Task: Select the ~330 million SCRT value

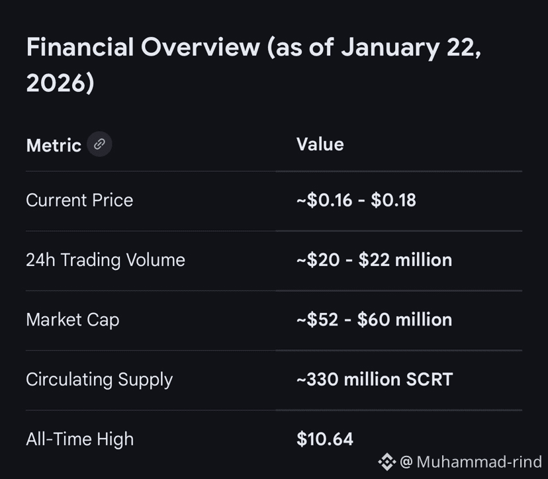Action: 375,379
